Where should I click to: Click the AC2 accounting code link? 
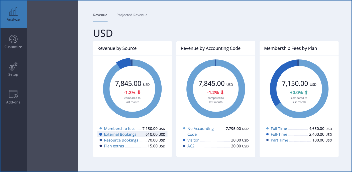(x=191, y=146)
